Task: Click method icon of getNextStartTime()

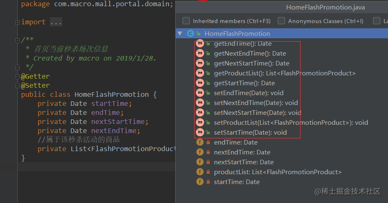Action: point(200,63)
